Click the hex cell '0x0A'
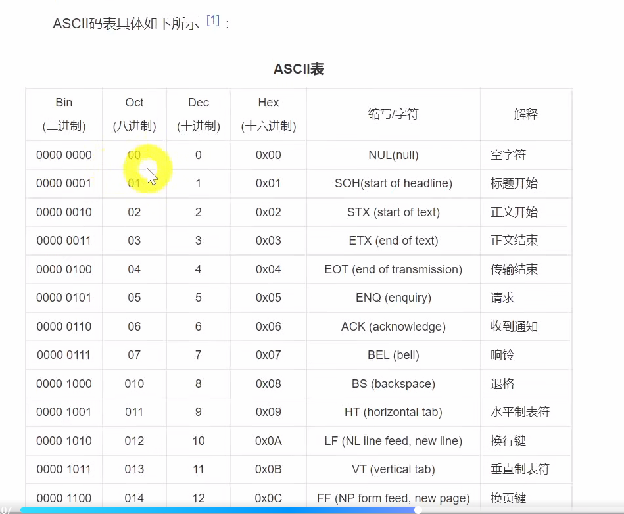 pos(268,441)
